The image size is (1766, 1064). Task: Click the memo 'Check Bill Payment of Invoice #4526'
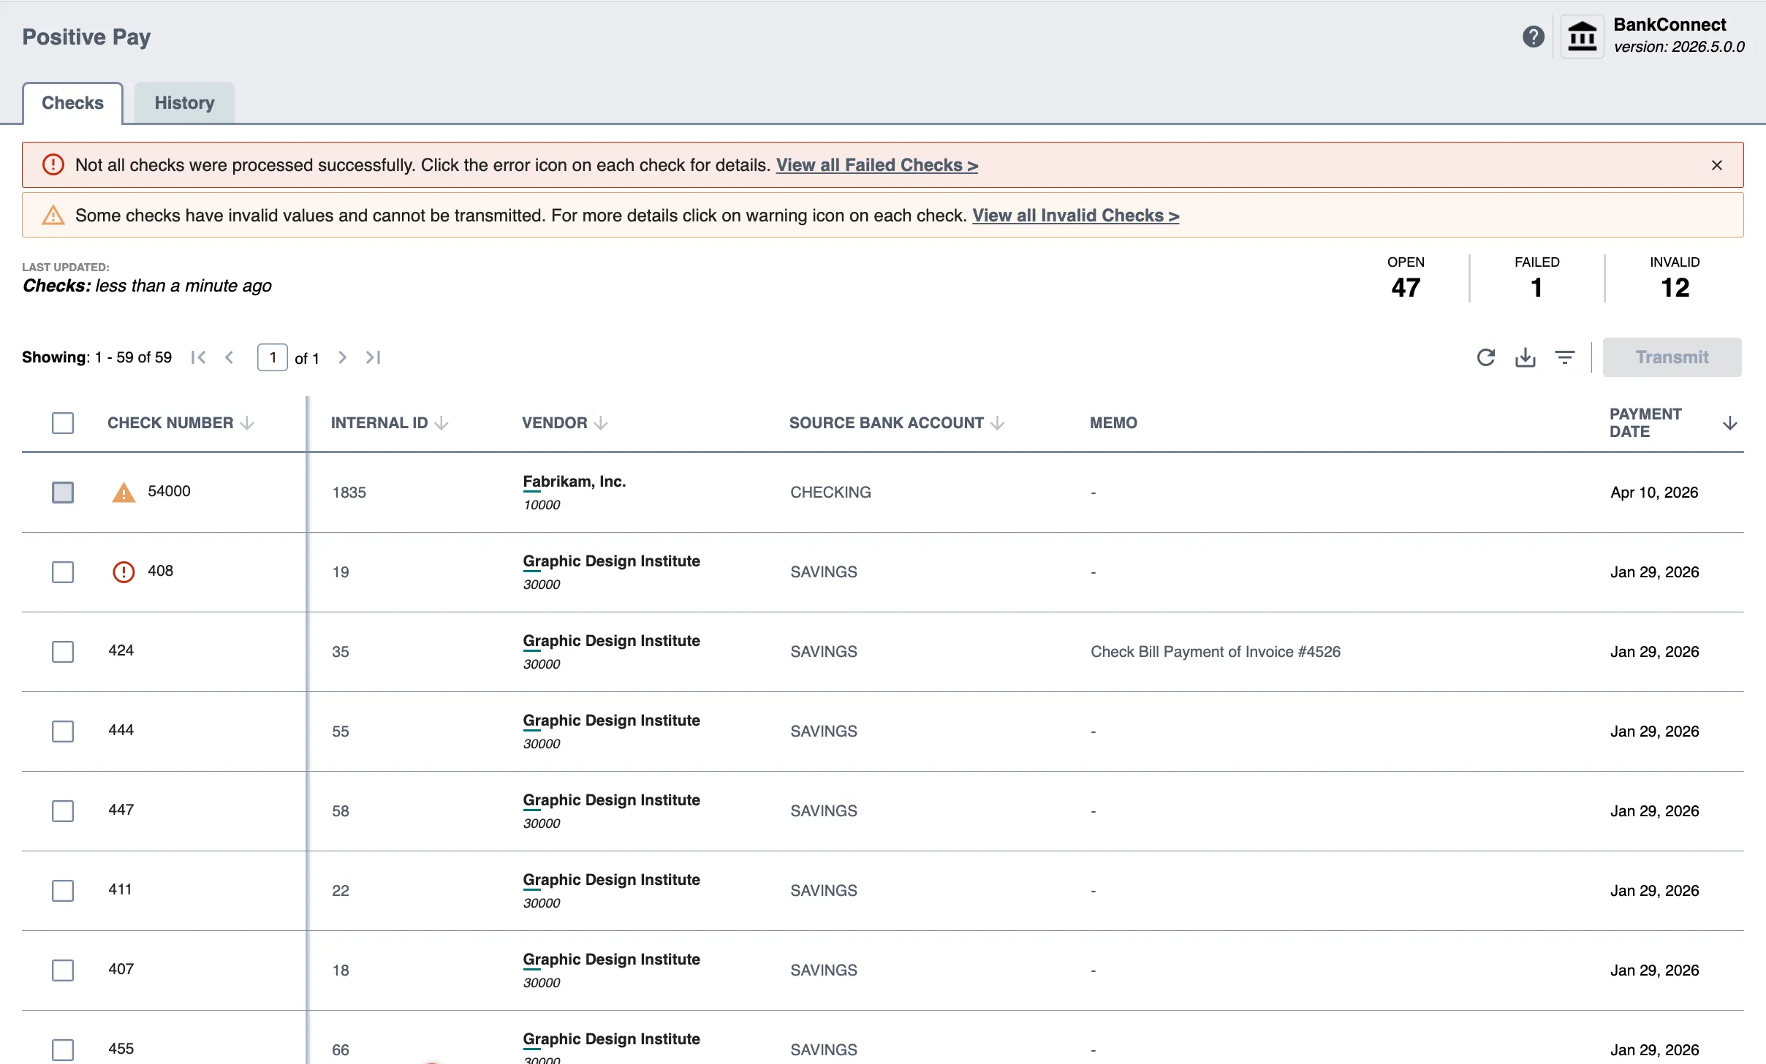tap(1216, 652)
